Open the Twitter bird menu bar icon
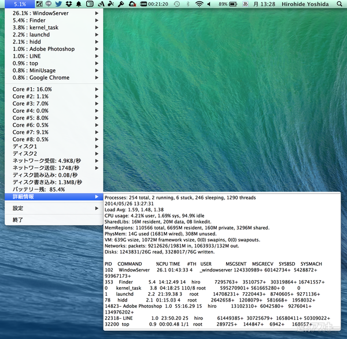This screenshot has width=347, height=339. click(x=58, y=4)
